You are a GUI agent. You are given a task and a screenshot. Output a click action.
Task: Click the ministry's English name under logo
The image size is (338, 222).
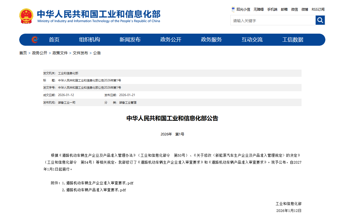click(99, 21)
